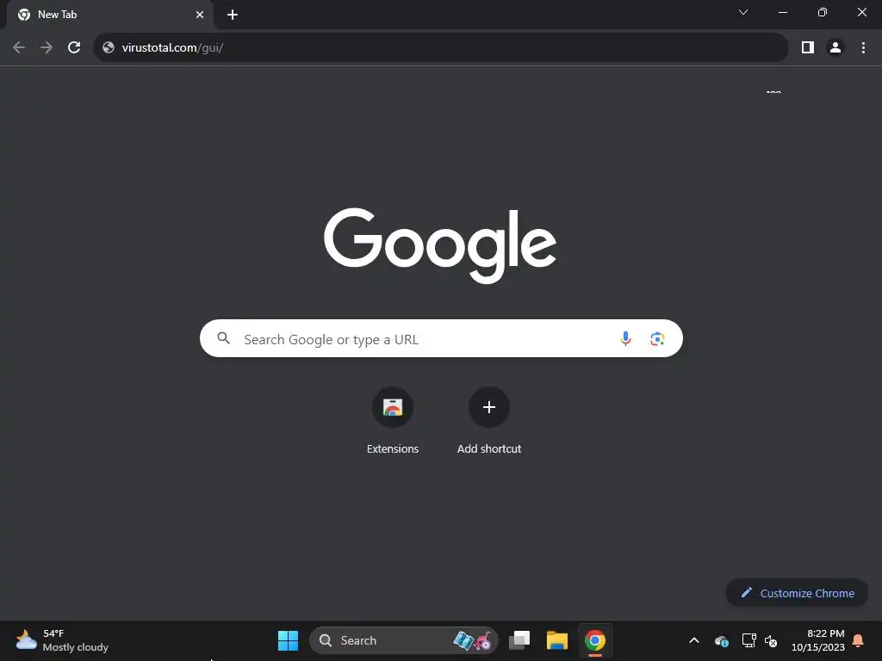Open the Windows Start menu
The width and height of the screenshot is (882, 661).
tap(288, 640)
